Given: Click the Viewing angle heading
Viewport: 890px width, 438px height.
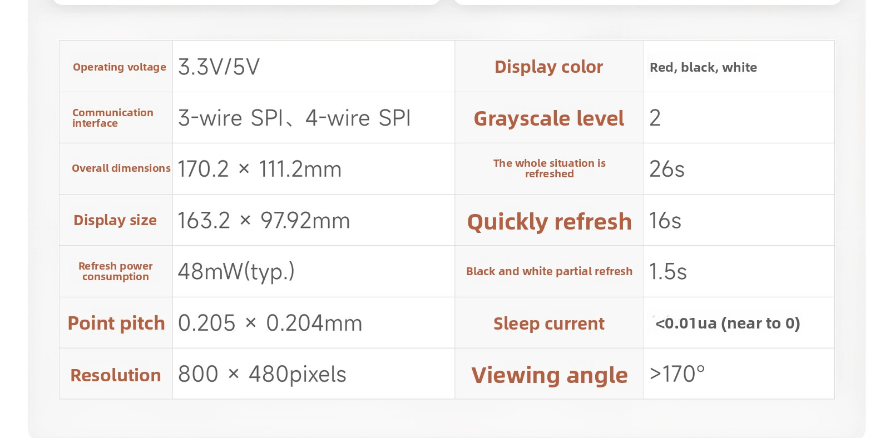Looking at the screenshot, I should (x=550, y=375).
